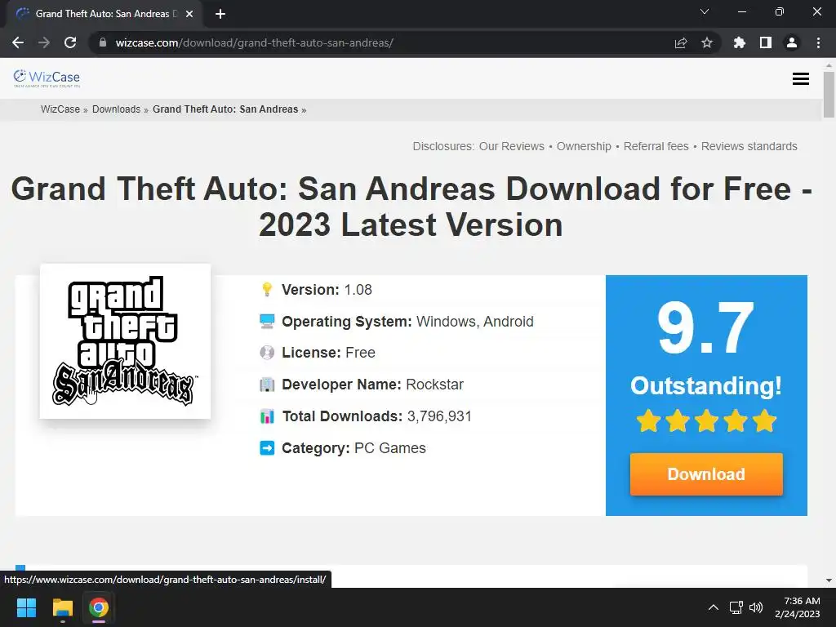Click the network tray icon
Screen dimensions: 836x627
(736, 607)
